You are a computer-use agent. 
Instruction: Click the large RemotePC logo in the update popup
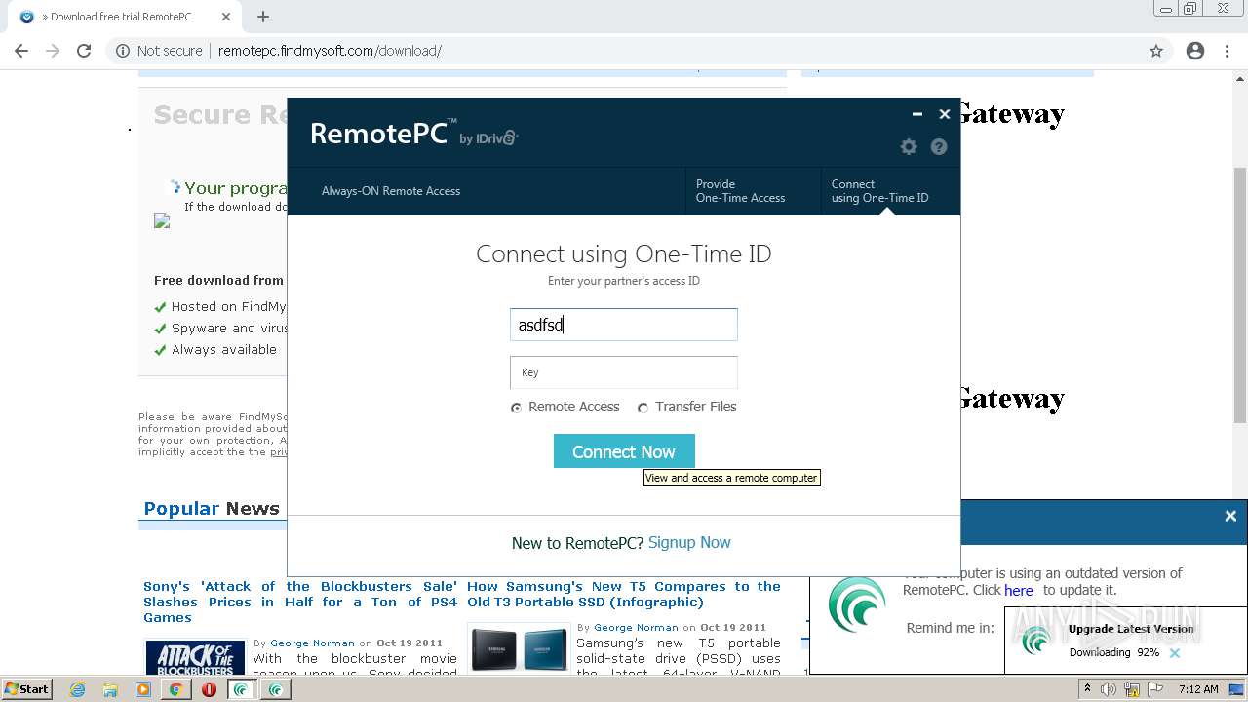tap(857, 604)
